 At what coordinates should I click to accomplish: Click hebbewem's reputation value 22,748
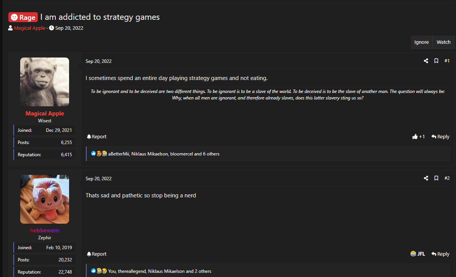[65, 272]
